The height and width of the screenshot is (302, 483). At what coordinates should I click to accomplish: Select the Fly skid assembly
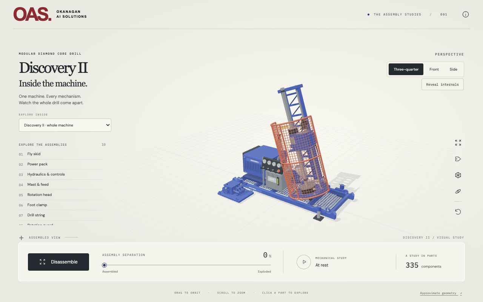coord(61,154)
